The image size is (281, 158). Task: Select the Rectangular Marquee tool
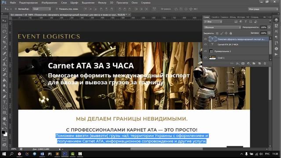4,26
